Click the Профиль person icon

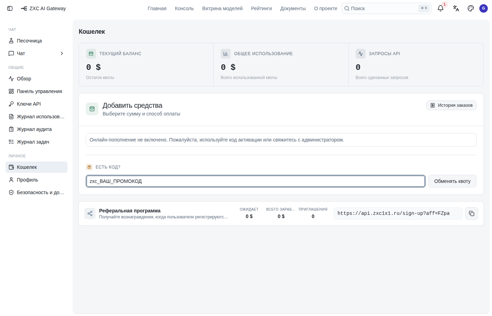click(x=11, y=180)
